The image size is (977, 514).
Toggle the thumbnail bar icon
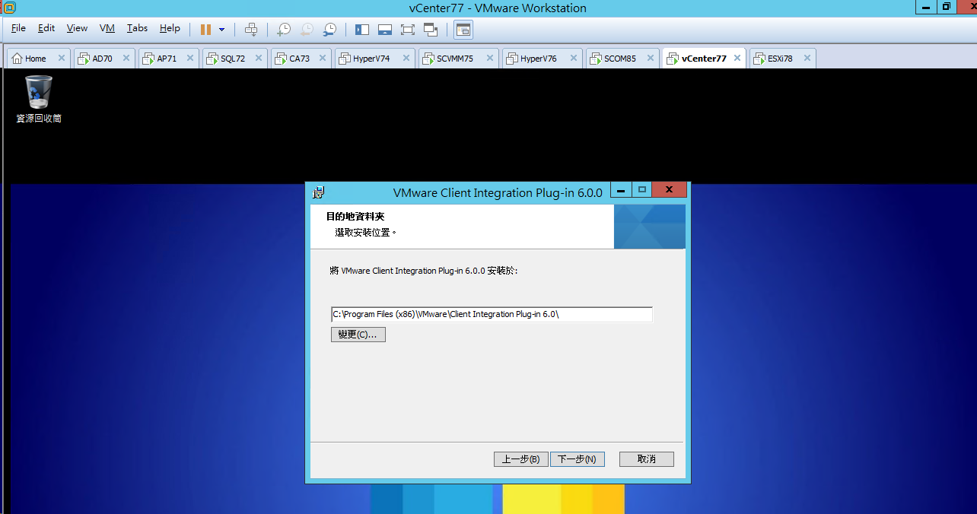coord(385,30)
